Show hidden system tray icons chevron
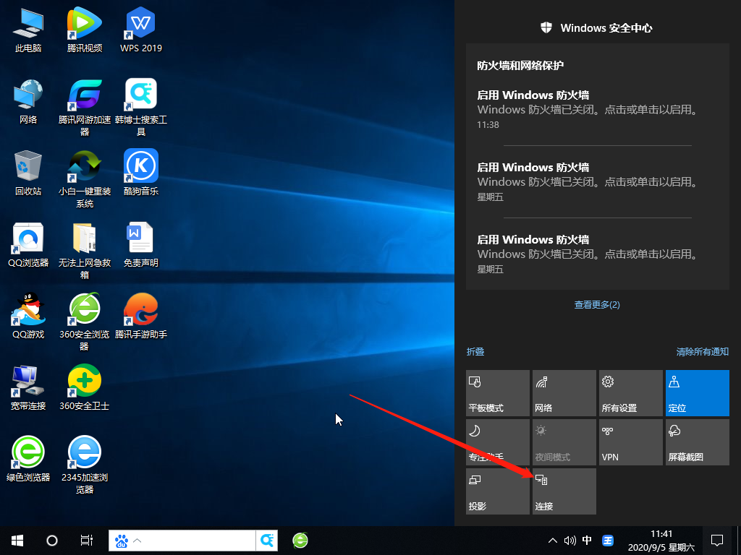 coord(553,541)
